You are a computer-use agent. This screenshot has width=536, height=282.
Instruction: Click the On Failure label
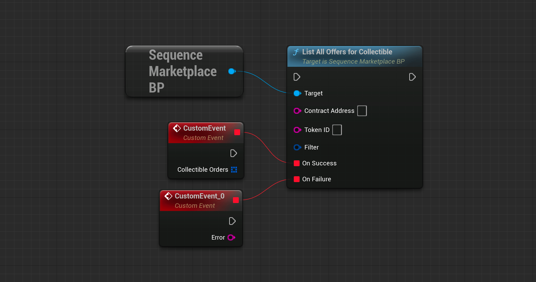point(317,179)
